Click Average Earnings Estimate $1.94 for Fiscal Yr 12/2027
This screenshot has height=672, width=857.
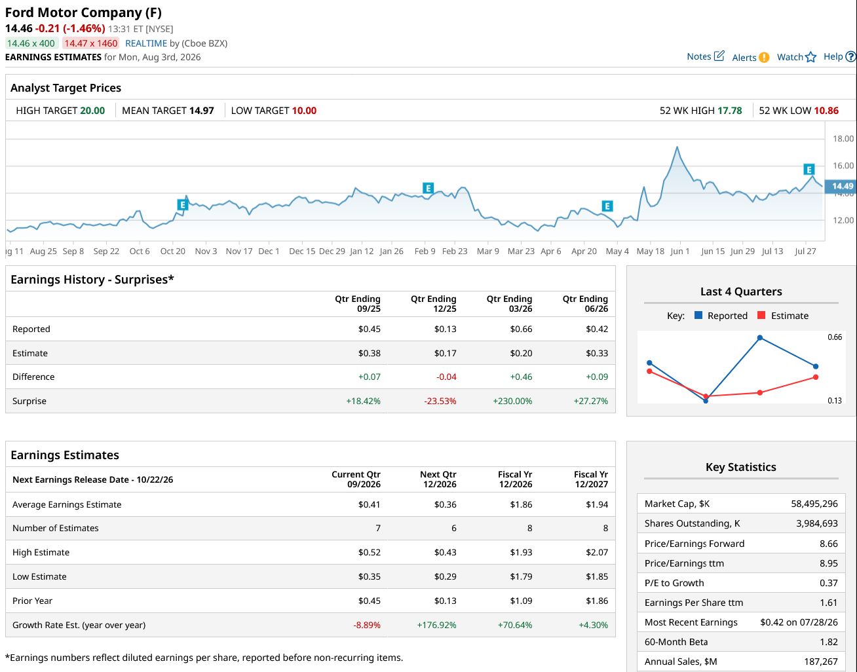point(597,504)
